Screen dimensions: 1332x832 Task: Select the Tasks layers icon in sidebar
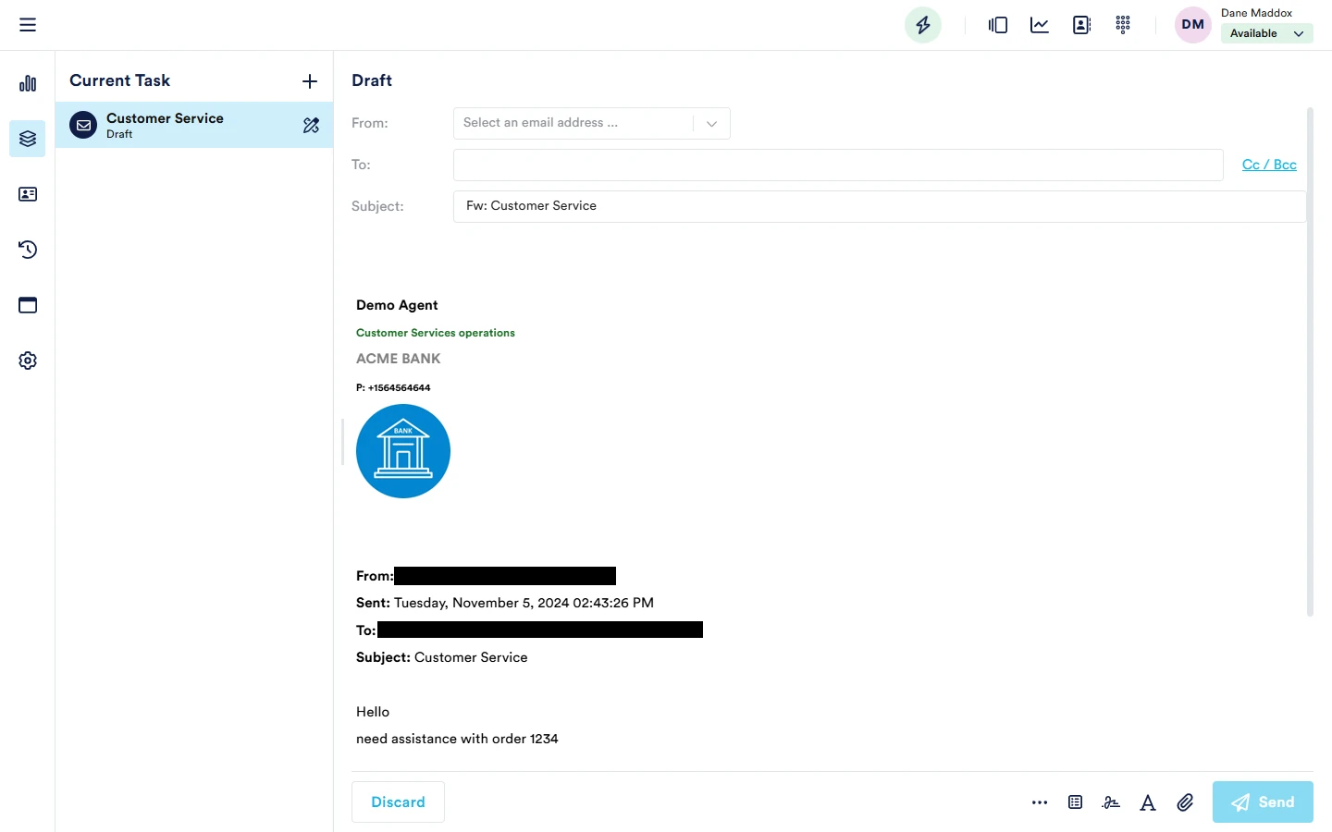(28, 139)
